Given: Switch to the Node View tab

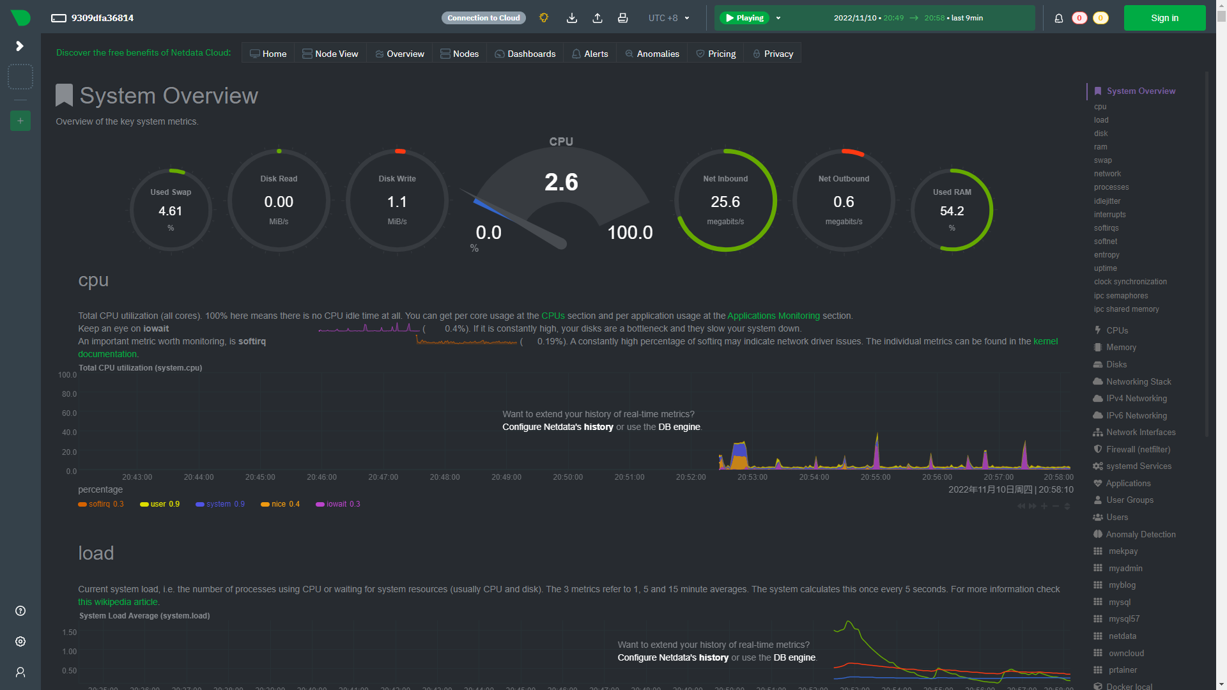Looking at the screenshot, I should [330, 54].
